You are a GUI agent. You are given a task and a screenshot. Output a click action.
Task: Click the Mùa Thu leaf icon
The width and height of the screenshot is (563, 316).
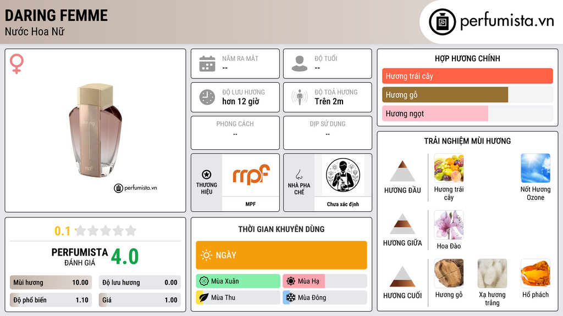(204, 297)
